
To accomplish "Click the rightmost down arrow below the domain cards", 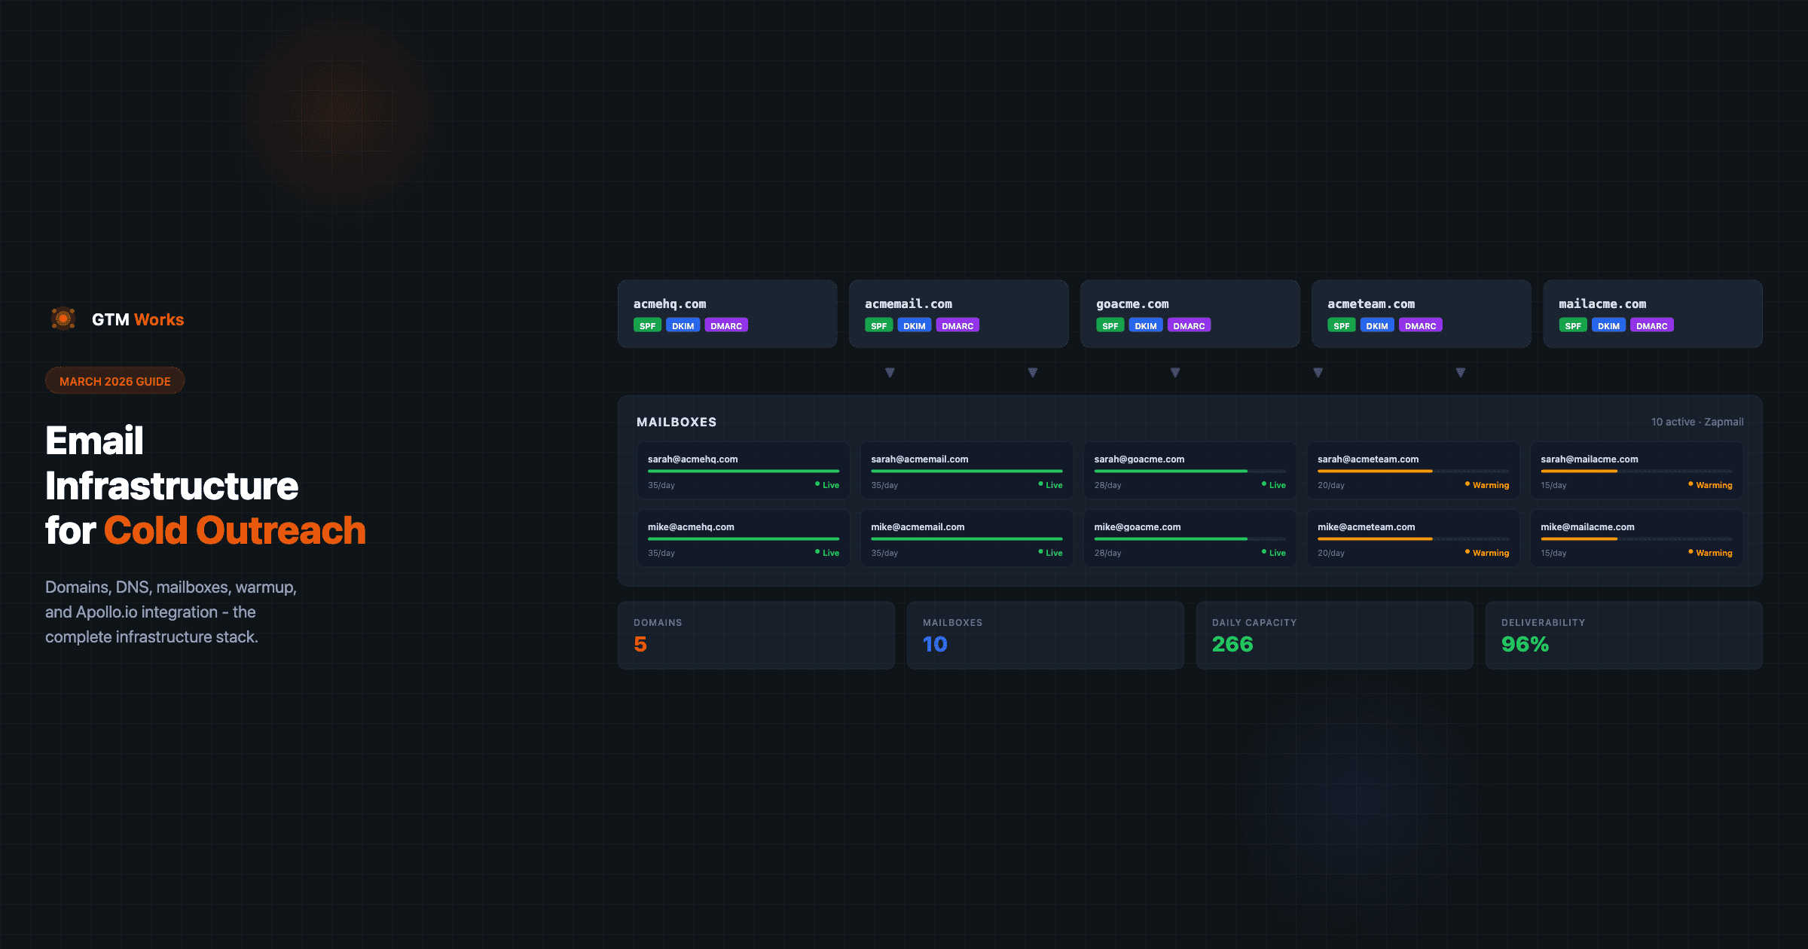I will (x=1460, y=373).
